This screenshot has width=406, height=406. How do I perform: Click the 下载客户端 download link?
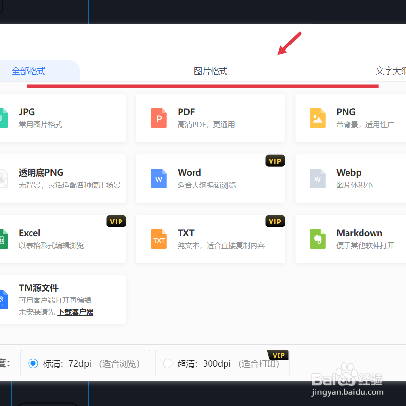click(75, 312)
